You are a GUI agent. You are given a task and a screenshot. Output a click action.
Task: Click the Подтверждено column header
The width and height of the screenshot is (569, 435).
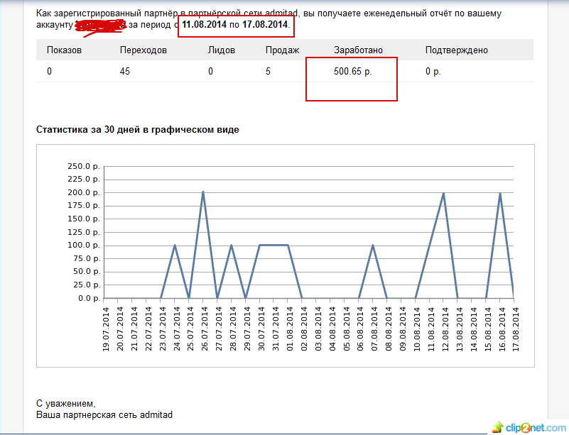457,50
